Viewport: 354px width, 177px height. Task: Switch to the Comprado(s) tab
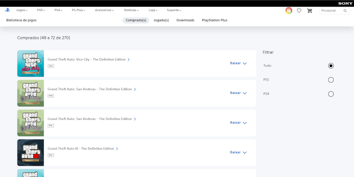[136, 20]
